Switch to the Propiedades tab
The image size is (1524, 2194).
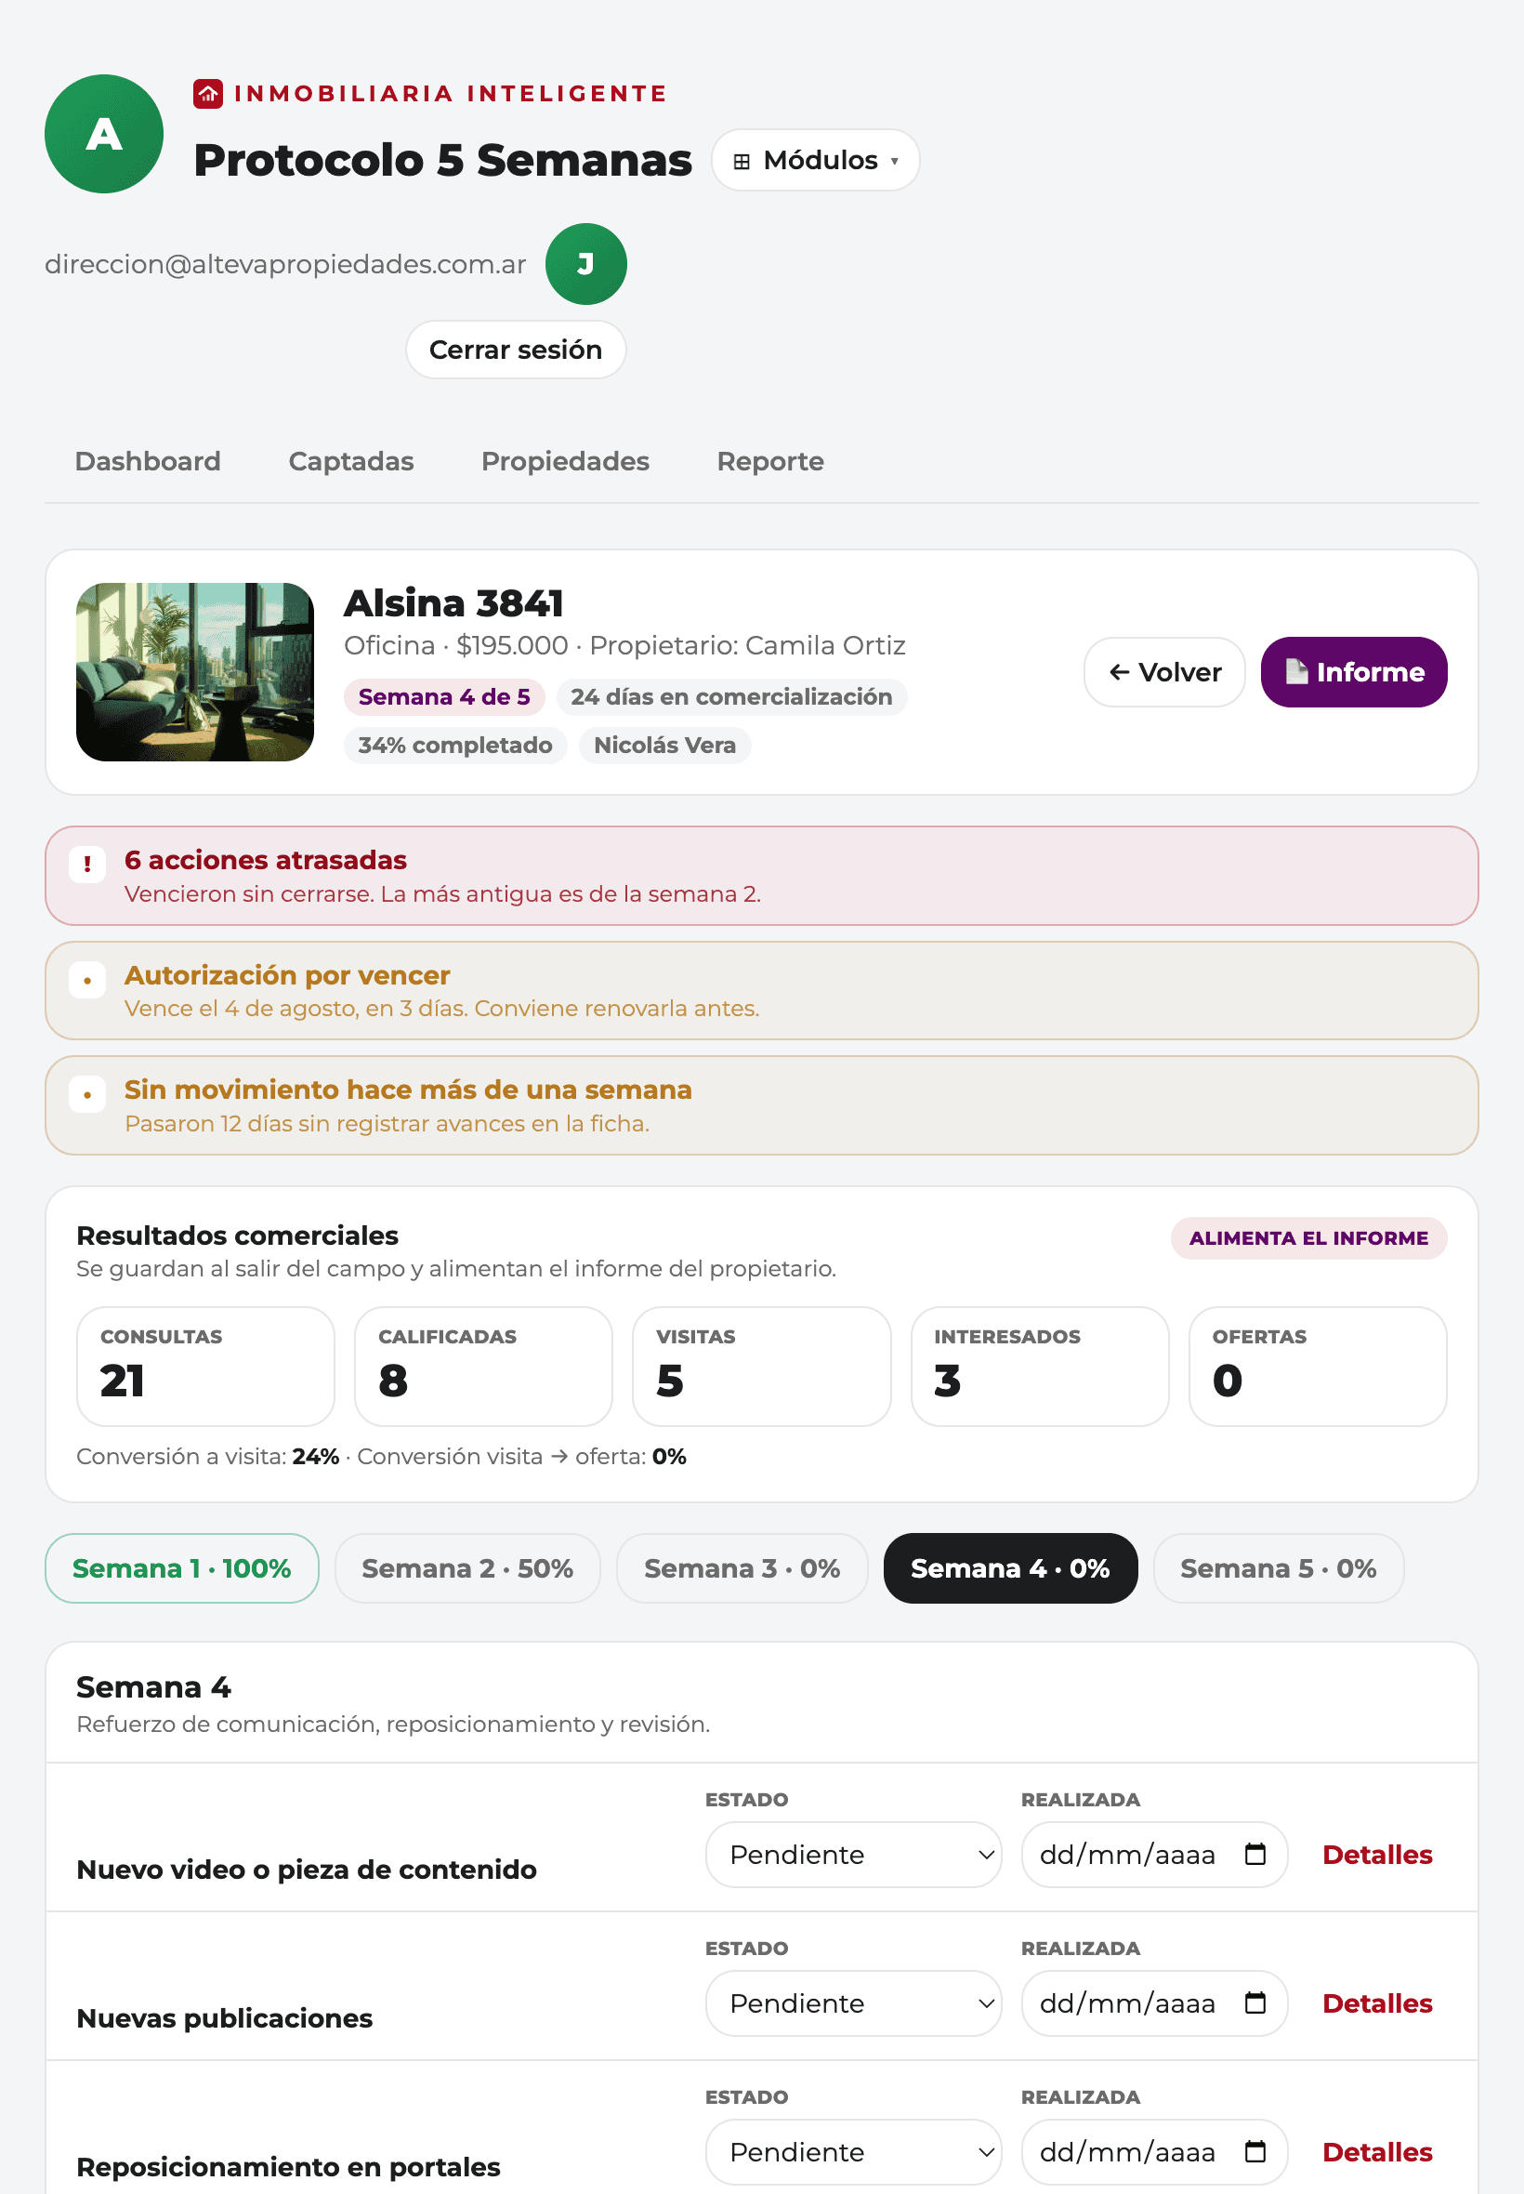[x=565, y=461]
